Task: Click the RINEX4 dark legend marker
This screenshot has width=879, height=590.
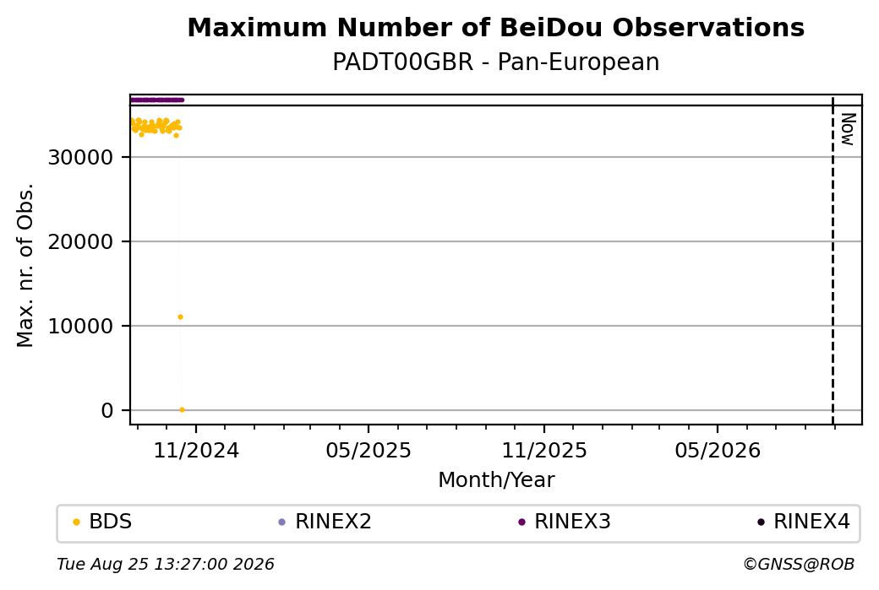Action: [761, 522]
